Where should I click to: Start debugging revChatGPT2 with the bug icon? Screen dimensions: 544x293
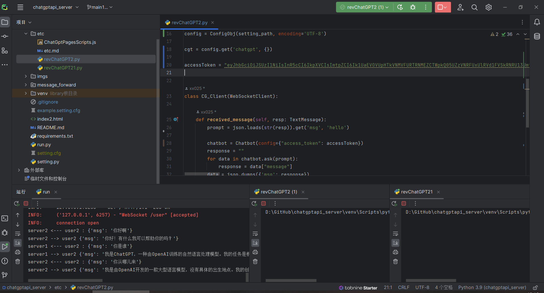(x=413, y=7)
